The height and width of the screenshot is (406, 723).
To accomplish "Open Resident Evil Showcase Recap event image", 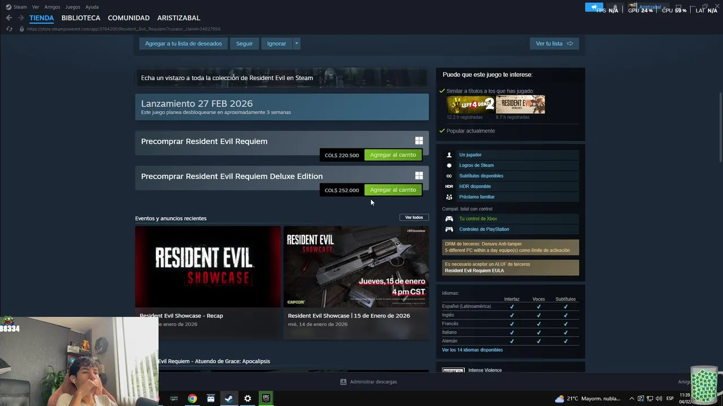I will (208, 267).
